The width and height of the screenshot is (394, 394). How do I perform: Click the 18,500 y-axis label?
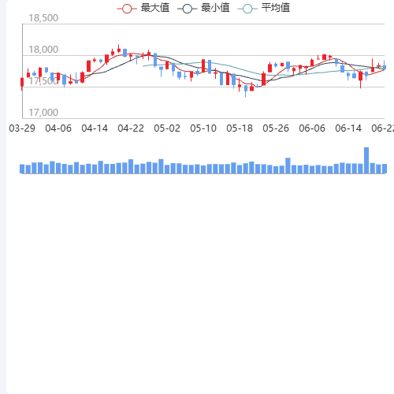pyautogui.click(x=43, y=18)
